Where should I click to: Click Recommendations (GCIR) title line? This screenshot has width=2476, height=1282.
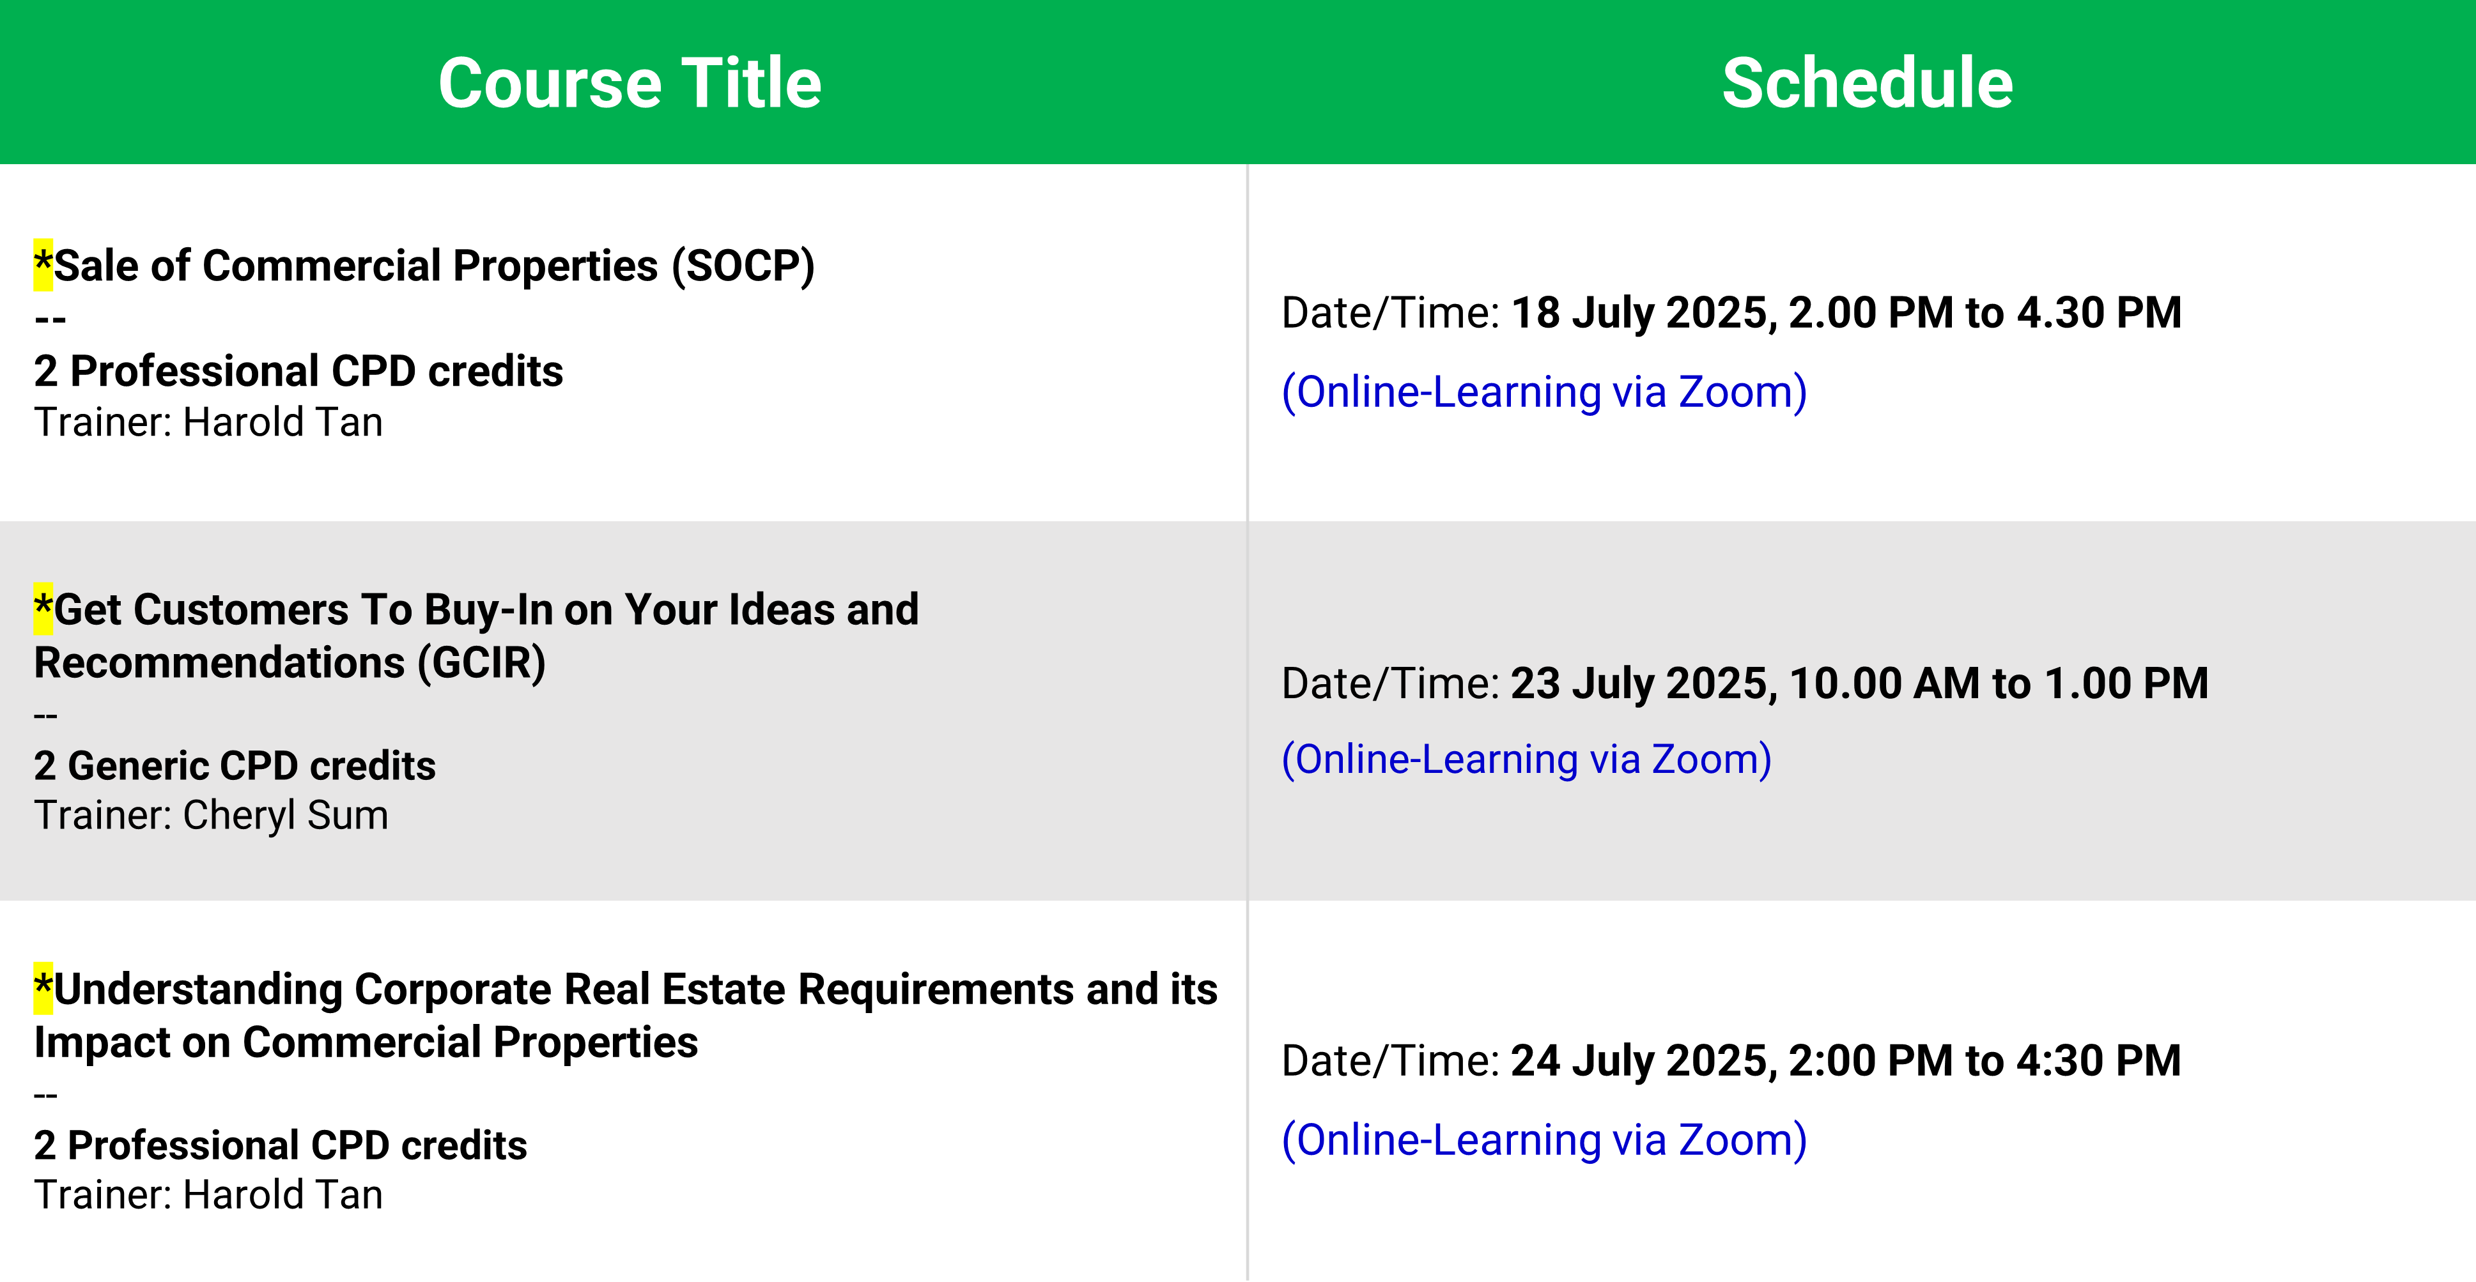[x=290, y=662]
